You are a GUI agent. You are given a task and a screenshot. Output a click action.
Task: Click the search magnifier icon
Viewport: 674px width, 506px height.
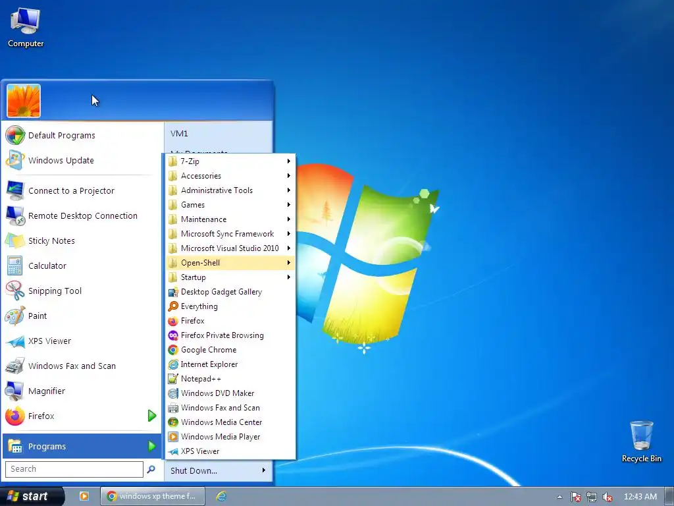coord(151,469)
